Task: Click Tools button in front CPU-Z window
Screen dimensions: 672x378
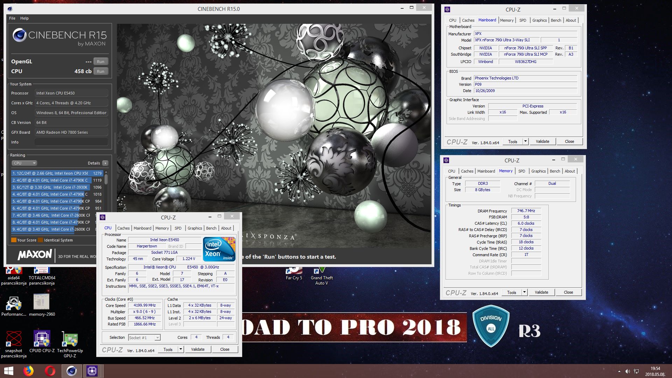Action: tap(168, 349)
